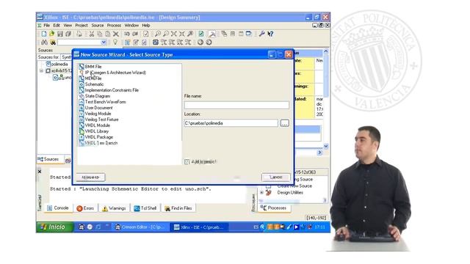Open the Edit menu

(57, 26)
